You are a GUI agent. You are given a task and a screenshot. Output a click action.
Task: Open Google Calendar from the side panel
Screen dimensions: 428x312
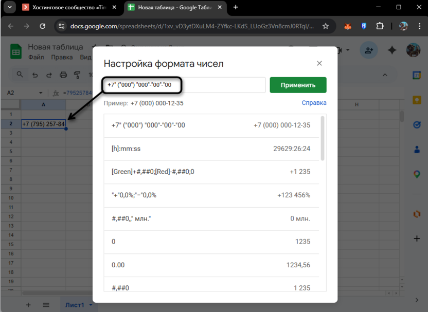click(x=417, y=75)
